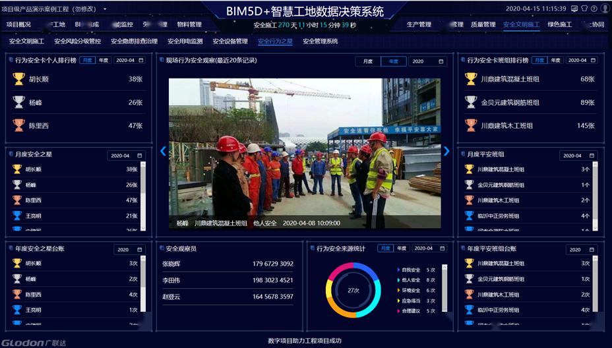
Task: Click blue trophy beside 王亮明 in 月度安全之星
Action: (x=17, y=216)
